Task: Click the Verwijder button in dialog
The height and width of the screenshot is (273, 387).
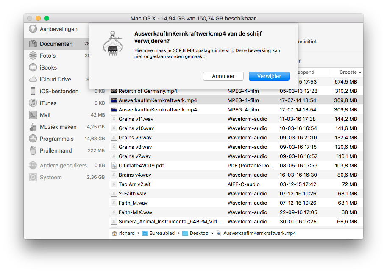Action: (269, 76)
